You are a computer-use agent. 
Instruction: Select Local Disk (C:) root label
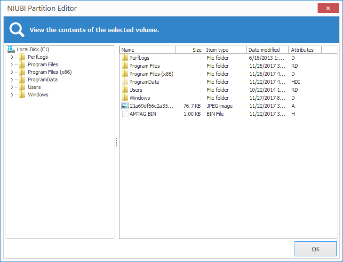(x=33, y=49)
